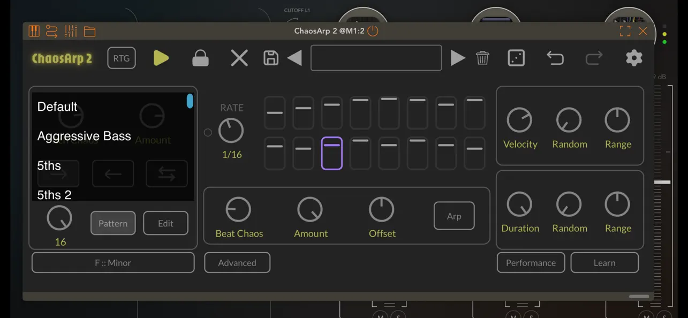This screenshot has width=688, height=318.
Task: Toggle RTG mode
Action: tap(121, 58)
